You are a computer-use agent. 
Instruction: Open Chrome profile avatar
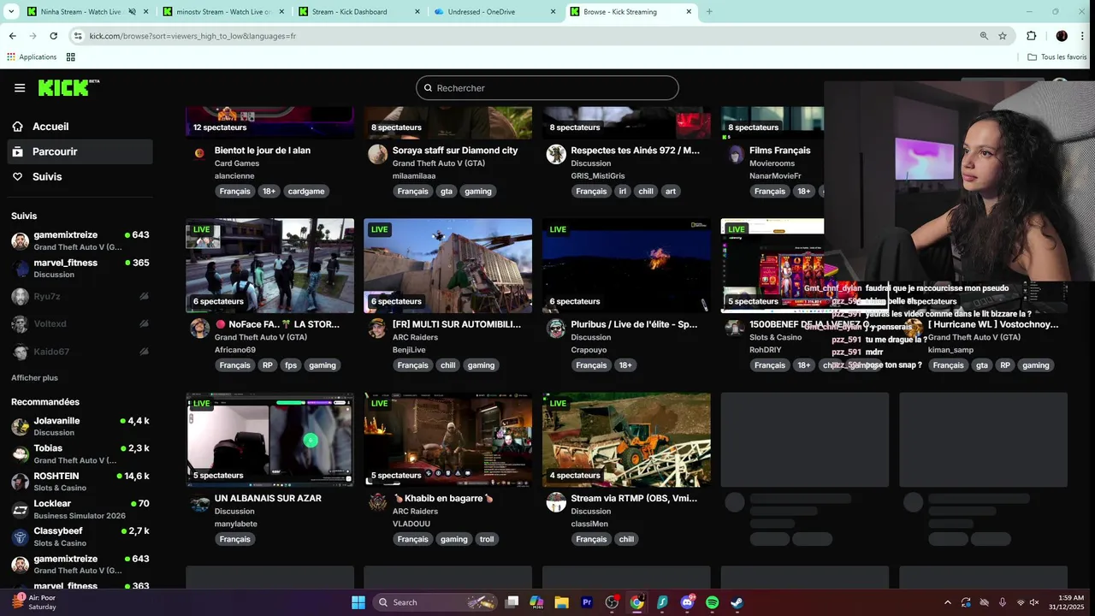pyautogui.click(x=1062, y=36)
